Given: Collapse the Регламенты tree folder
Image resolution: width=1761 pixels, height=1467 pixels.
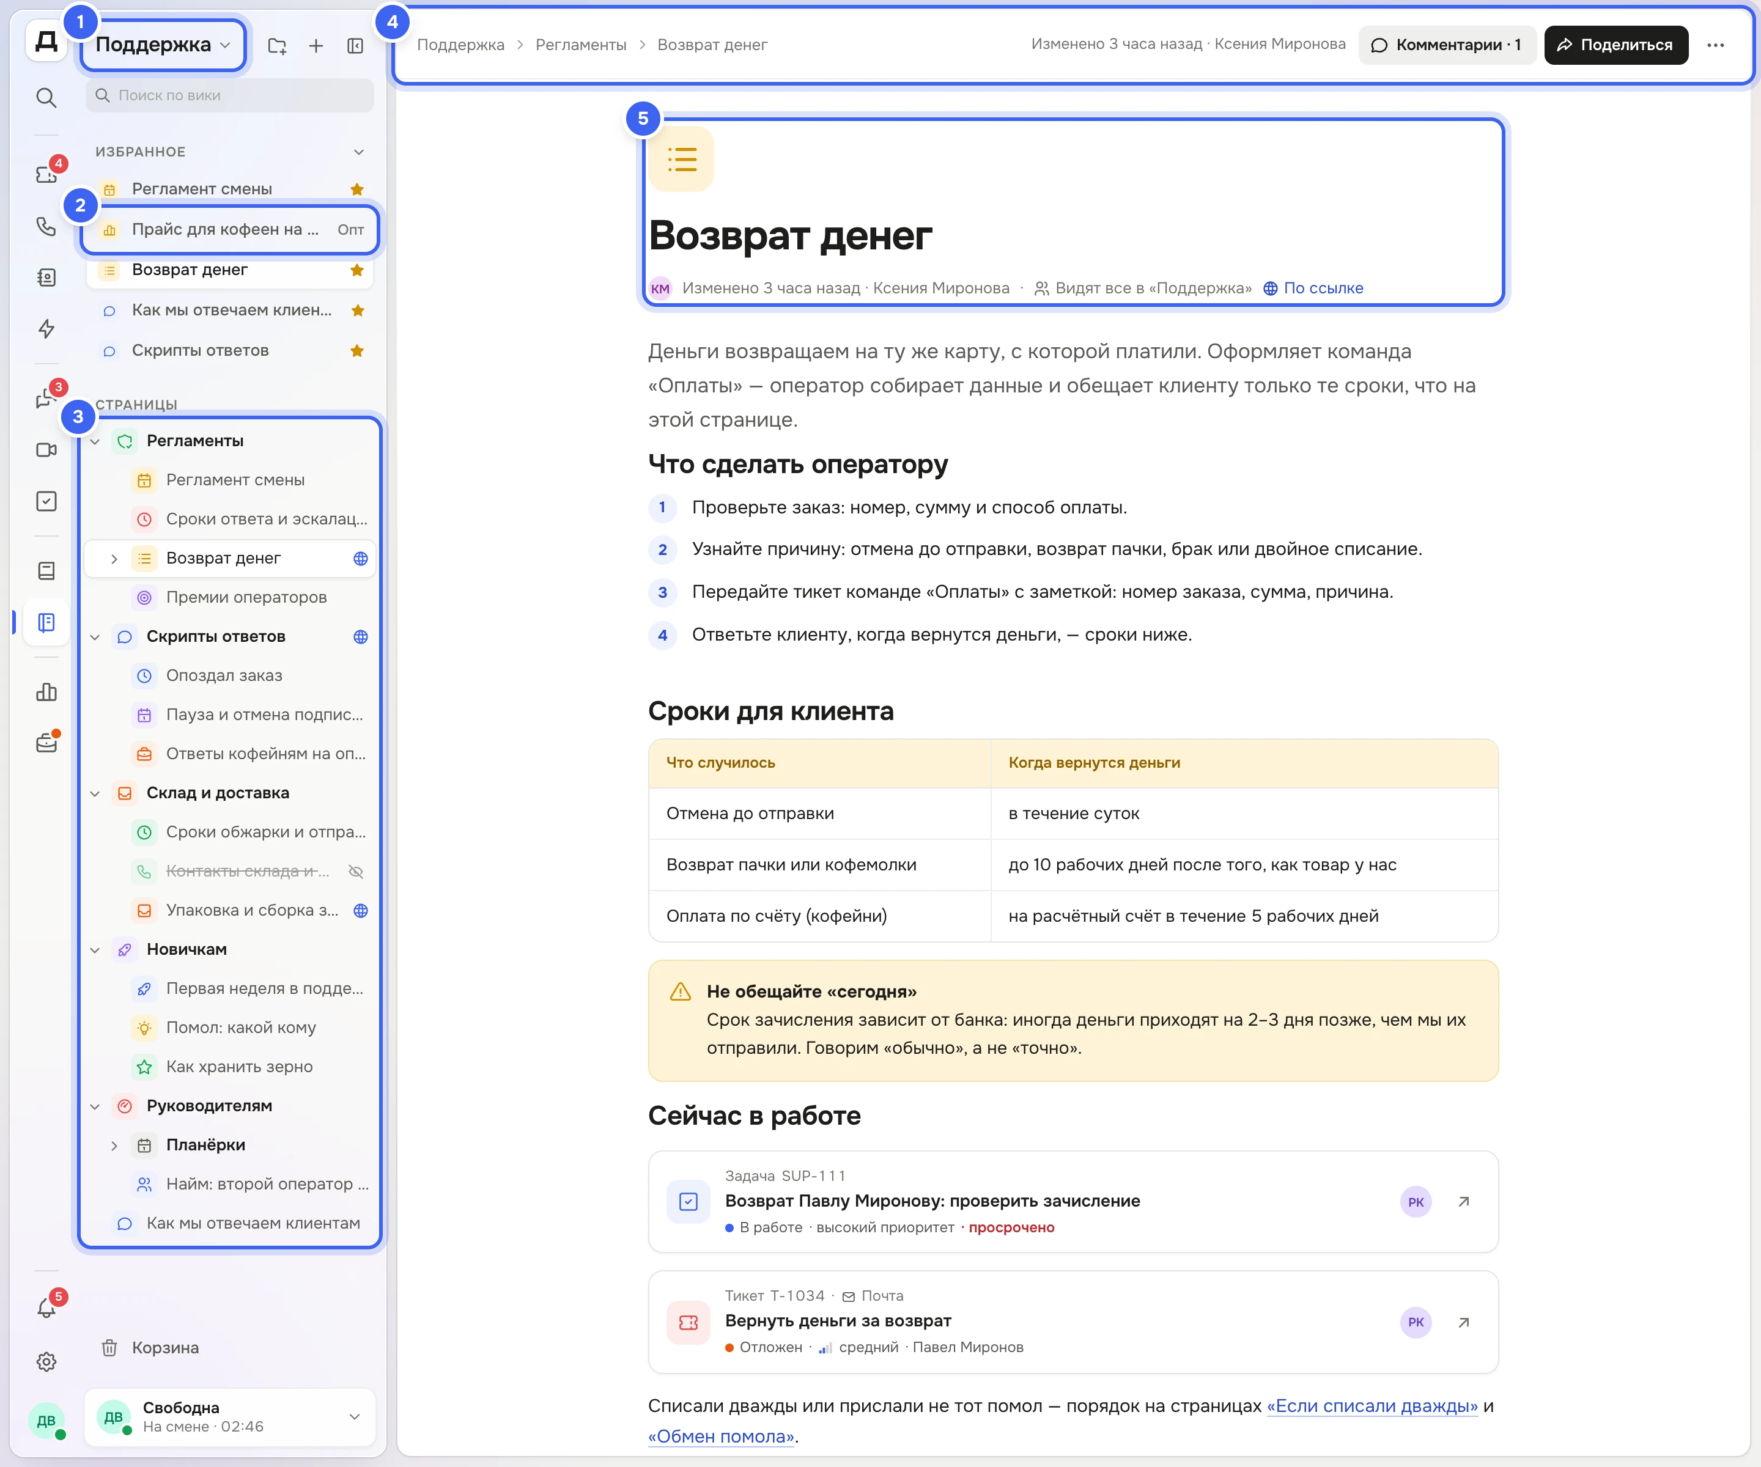Looking at the screenshot, I should coord(95,441).
